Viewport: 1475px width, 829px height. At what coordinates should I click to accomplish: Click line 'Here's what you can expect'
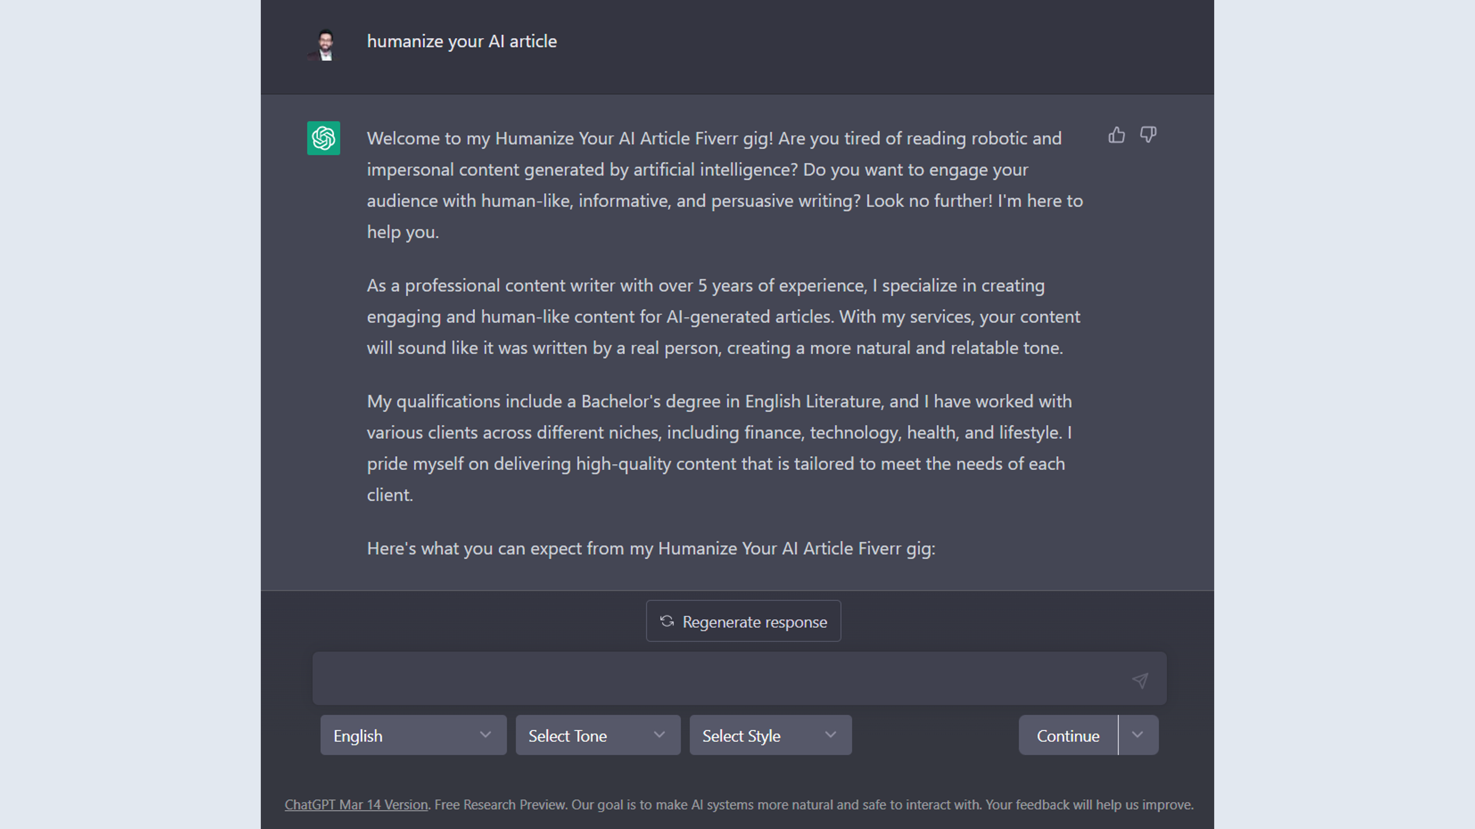click(651, 548)
